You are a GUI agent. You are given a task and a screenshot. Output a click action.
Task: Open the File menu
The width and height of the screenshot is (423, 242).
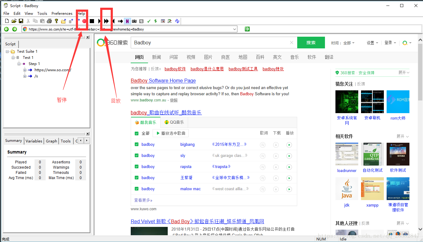pyautogui.click(x=6, y=13)
